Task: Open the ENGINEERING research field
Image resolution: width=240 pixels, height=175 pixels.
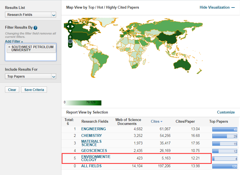Action: click(93, 129)
